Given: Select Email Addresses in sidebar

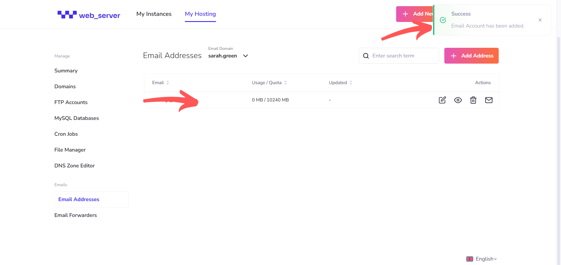Looking at the screenshot, I should [91, 199].
